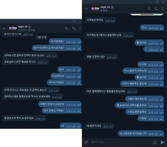Maximize the right chat window
The width and height of the screenshot is (167, 147).
tap(157, 2)
